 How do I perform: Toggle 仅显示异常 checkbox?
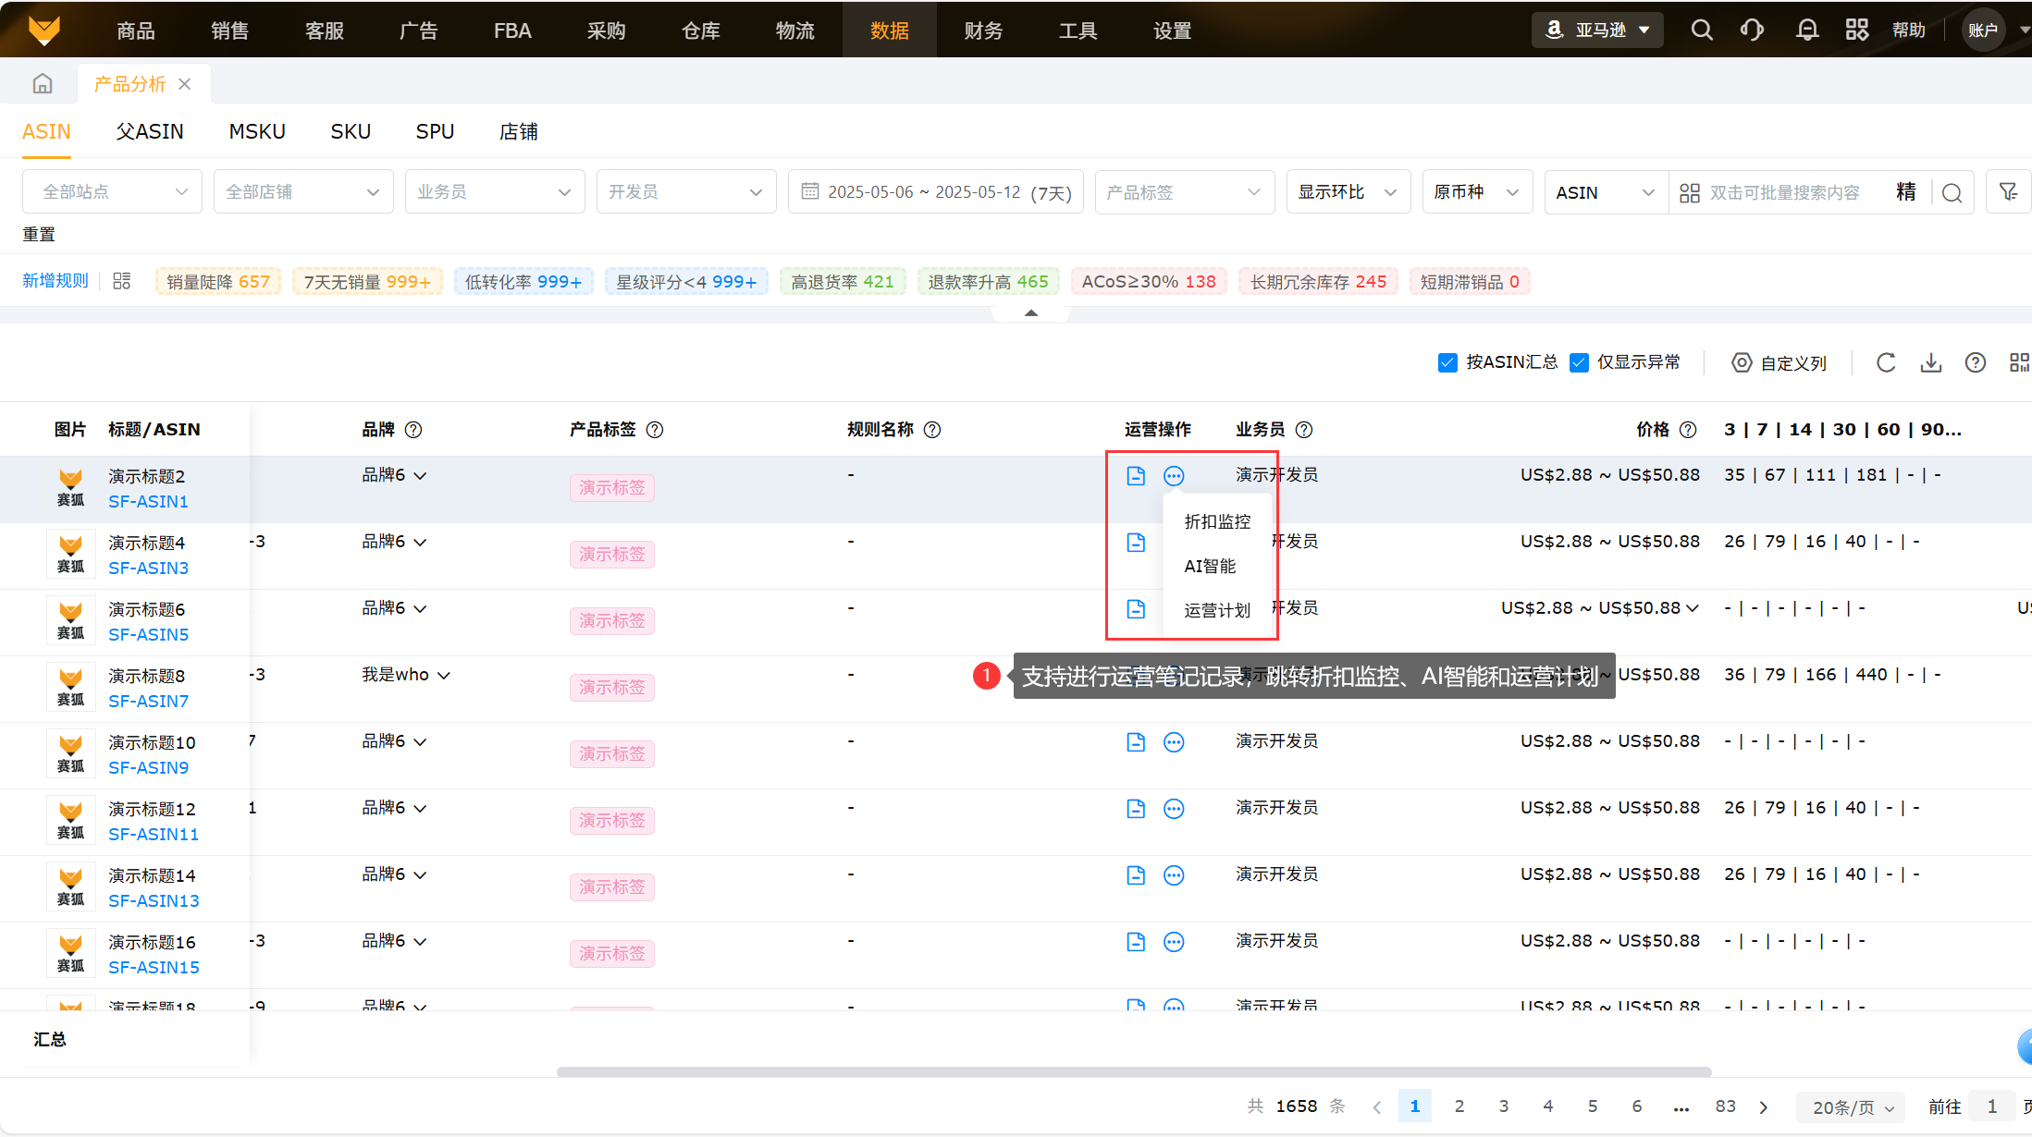click(x=1580, y=362)
